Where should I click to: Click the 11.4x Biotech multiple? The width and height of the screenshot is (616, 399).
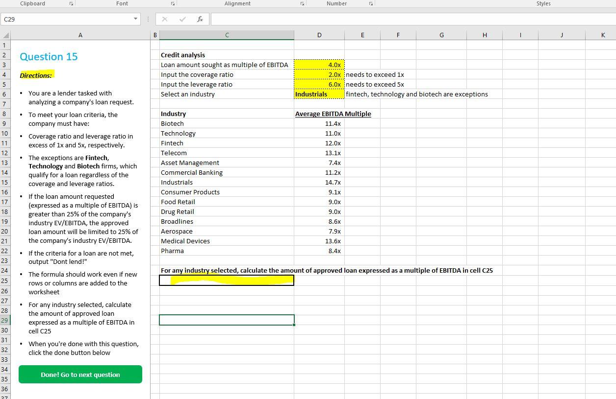[333, 123]
